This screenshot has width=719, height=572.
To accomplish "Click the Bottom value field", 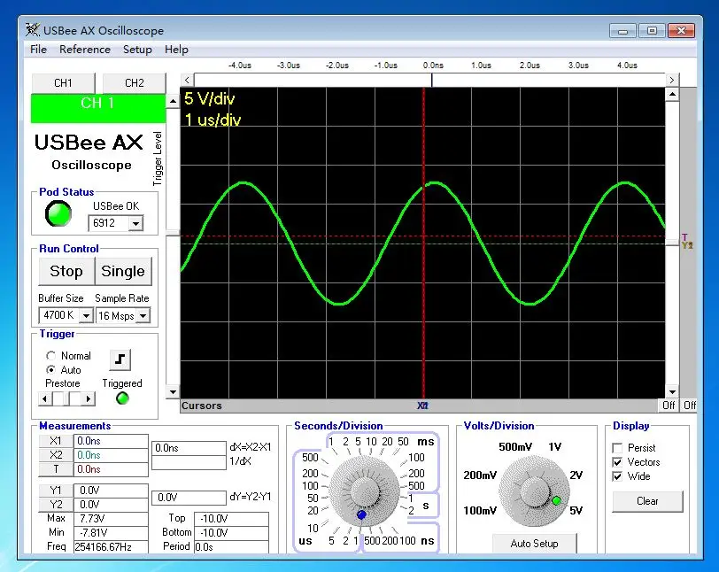I will pos(232,533).
